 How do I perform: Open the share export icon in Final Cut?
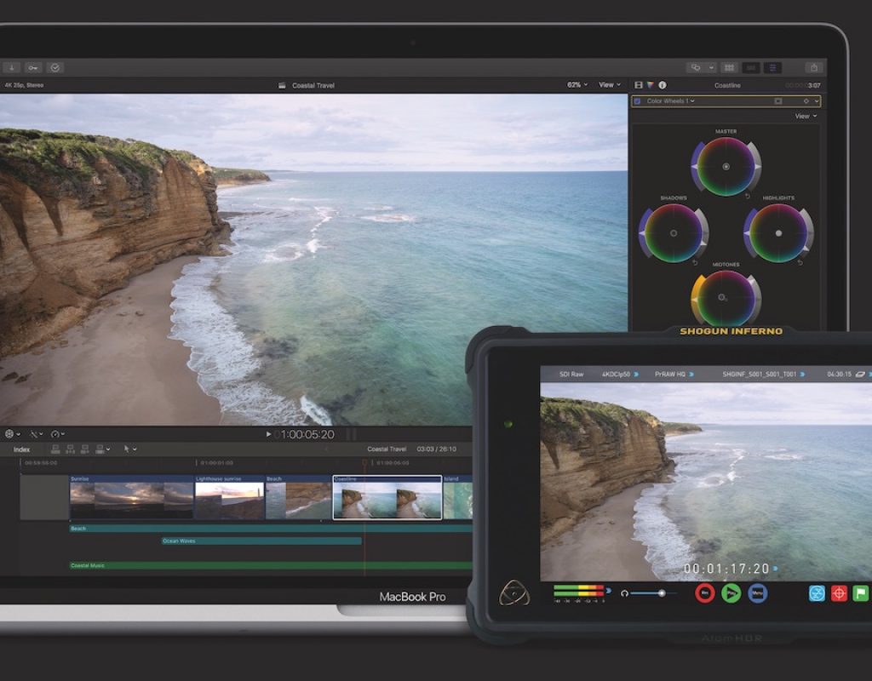tap(813, 68)
